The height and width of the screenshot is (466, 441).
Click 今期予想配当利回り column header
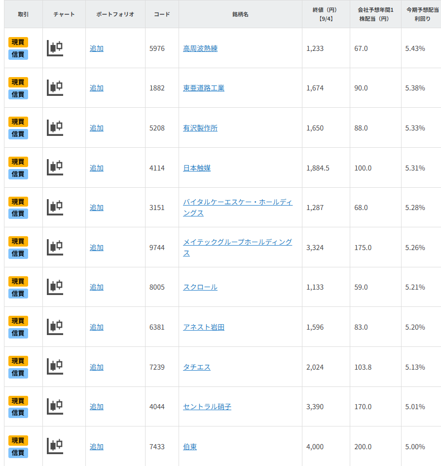[x=421, y=14]
